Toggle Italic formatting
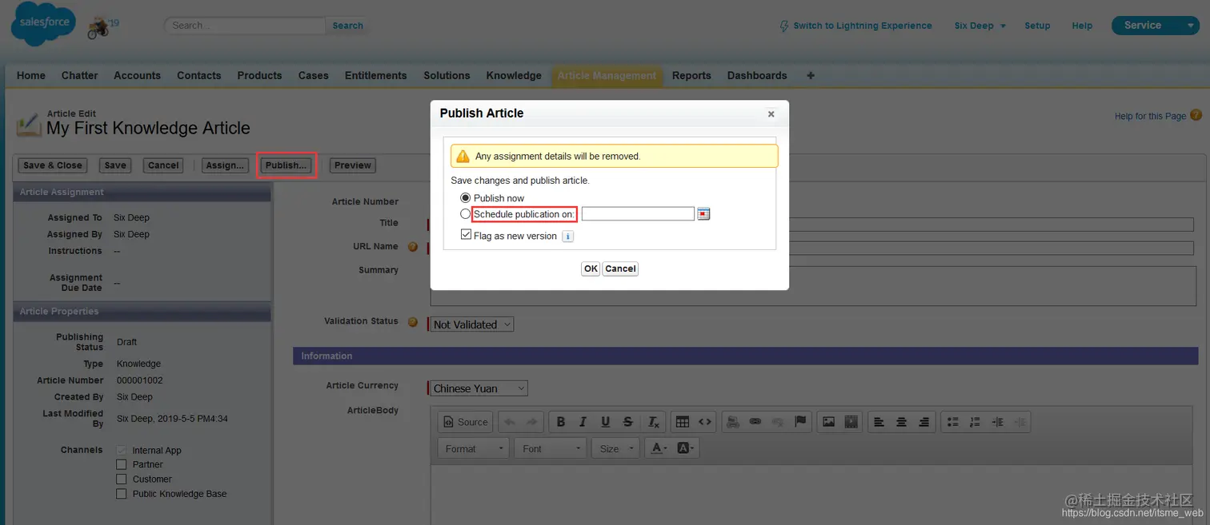This screenshot has height=525, width=1210. [583, 422]
